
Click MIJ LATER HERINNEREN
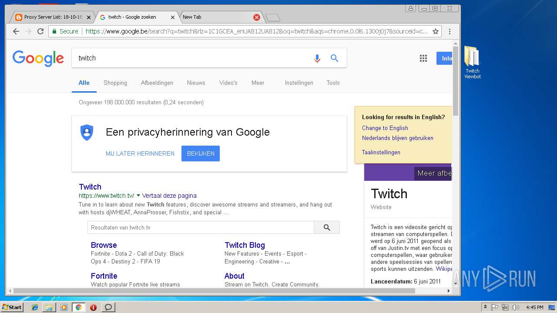(140, 153)
